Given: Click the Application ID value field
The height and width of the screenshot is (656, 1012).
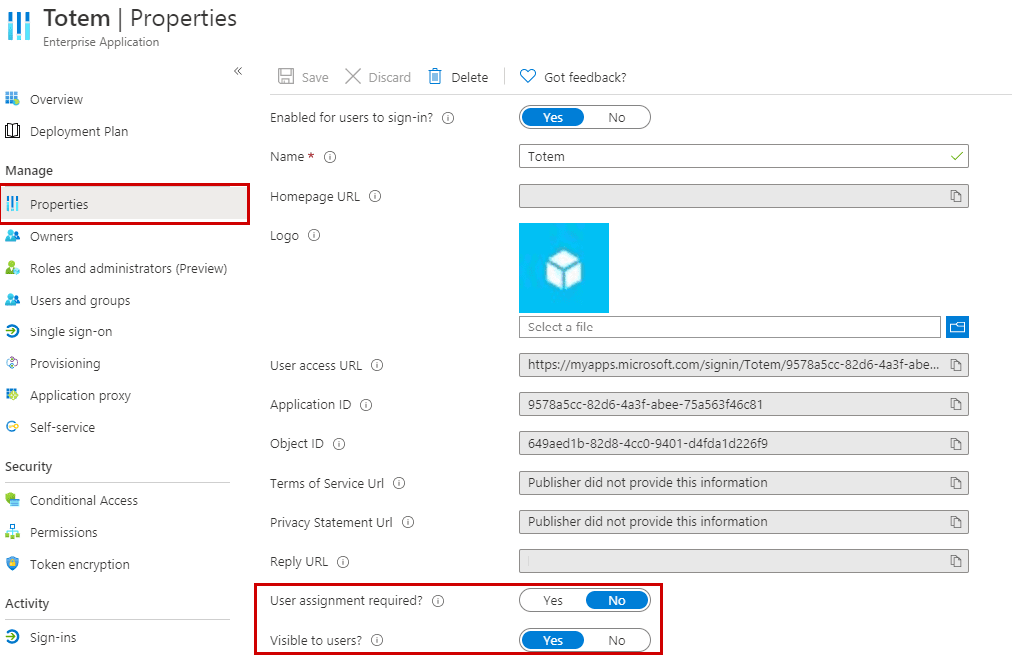Looking at the screenshot, I should (743, 404).
